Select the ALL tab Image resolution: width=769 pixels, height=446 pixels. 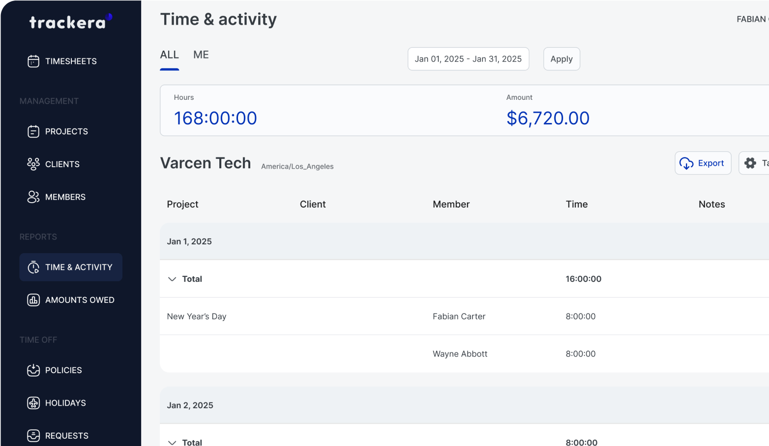pyautogui.click(x=169, y=55)
